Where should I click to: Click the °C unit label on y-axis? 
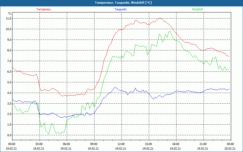click(10, 14)
